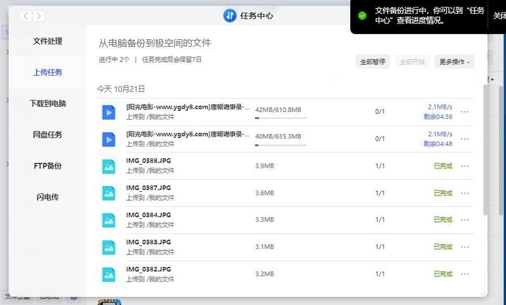
Task: Click 已完成 status of IMG_0387.JPG
Action: click(443, 193)
